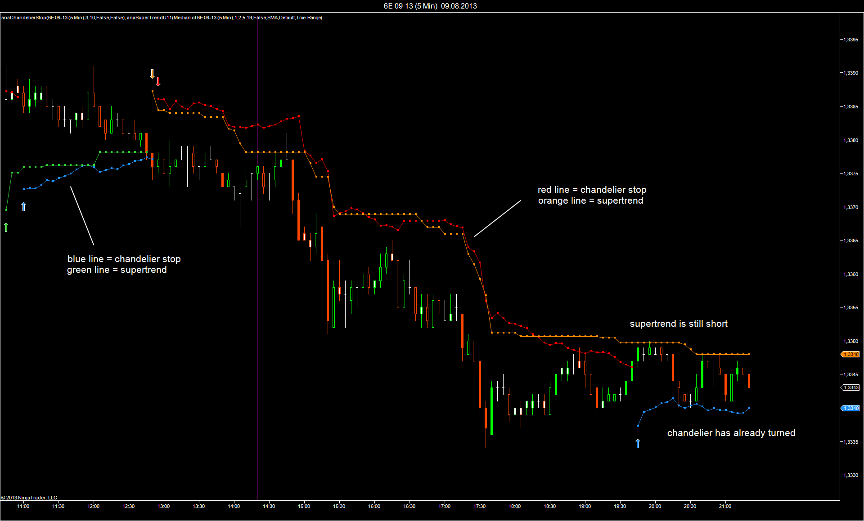
Task: Click the 2013 NinjaTrader, LLC copyright text
Action: [x=29, y=498]
